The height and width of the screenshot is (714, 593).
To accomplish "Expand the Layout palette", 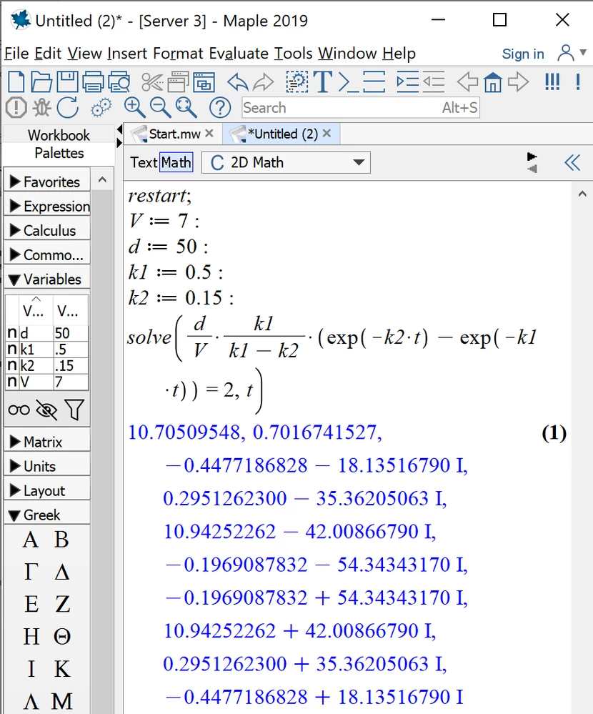I will click(47, 490).
